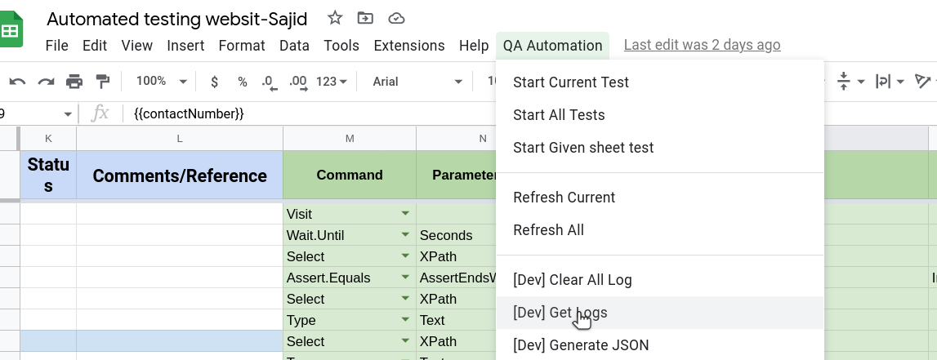Screen dimensions: 937x360
Task: Print the spreadsheet using printer icon
Action: [x=74, y=82]
